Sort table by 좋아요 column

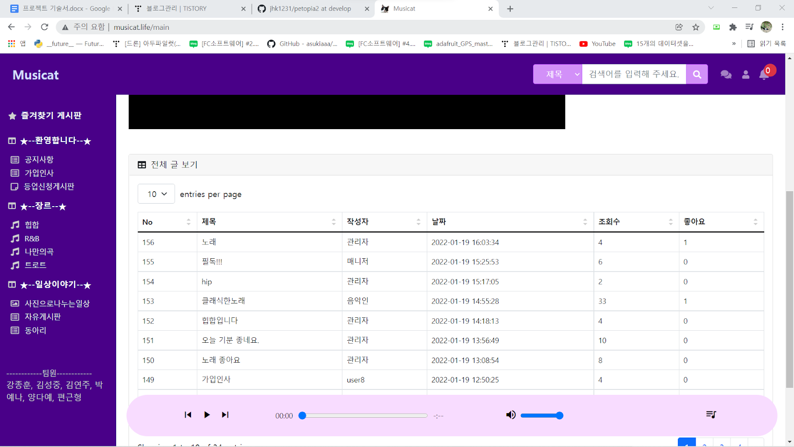(x=721, y=222)
